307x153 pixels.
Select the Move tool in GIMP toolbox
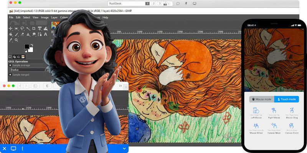[x=11, y=29]
